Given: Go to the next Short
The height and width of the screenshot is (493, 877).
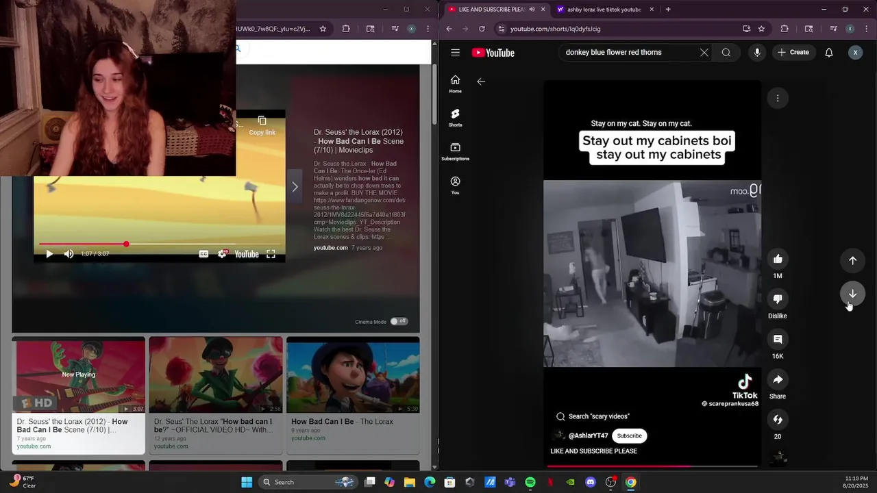Looking at the screenshot, I should (x=852, y=294).
